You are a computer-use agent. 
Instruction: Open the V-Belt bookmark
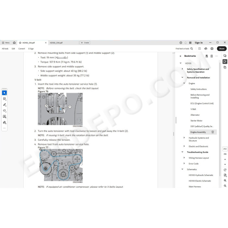click(x=193, y=109)
